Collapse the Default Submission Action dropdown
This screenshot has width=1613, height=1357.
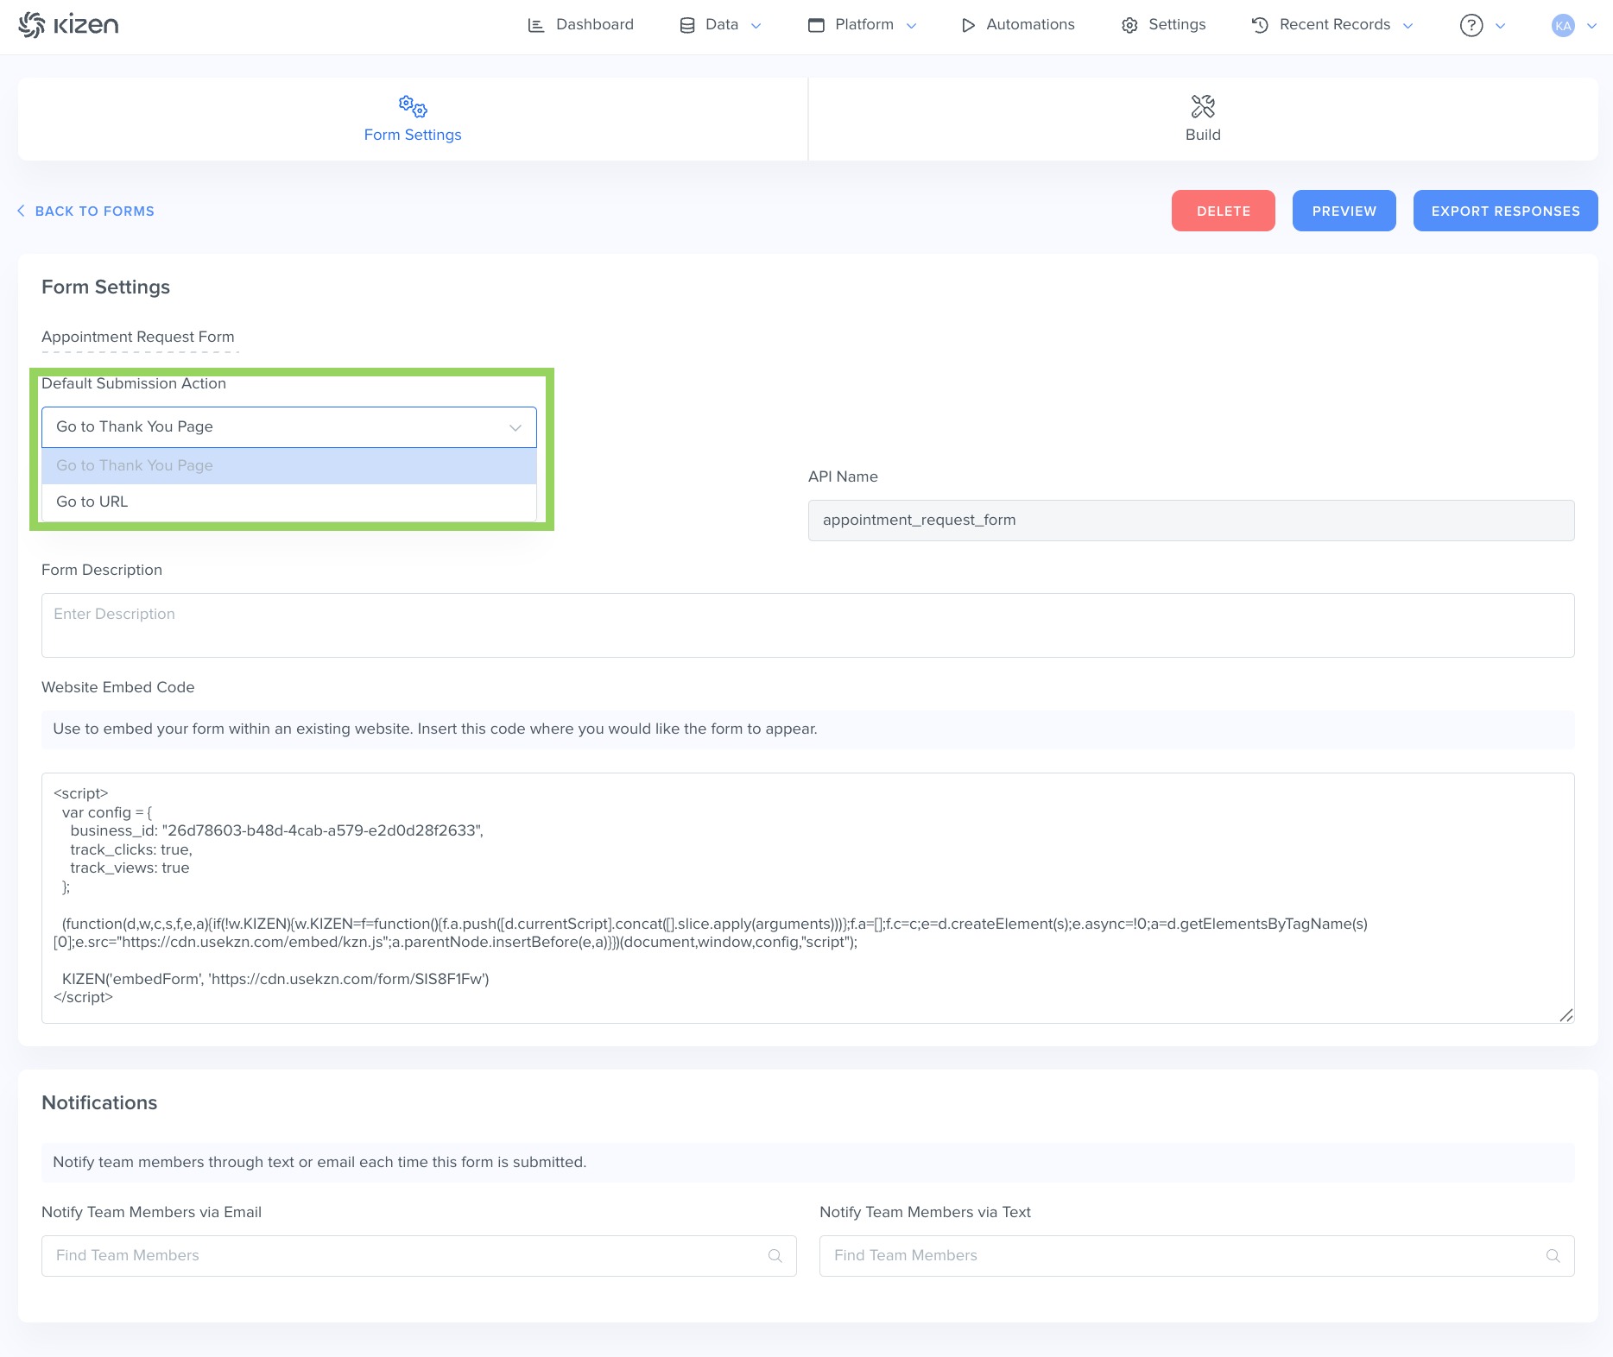point(288,426)
